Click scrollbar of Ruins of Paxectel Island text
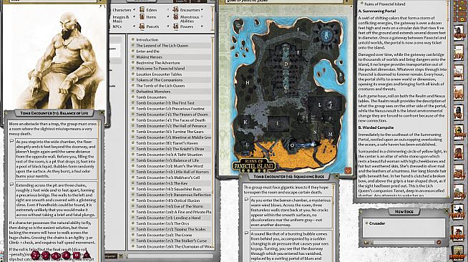Image resolution: width=468 pixels, height=262 pixels. [448, 99]
